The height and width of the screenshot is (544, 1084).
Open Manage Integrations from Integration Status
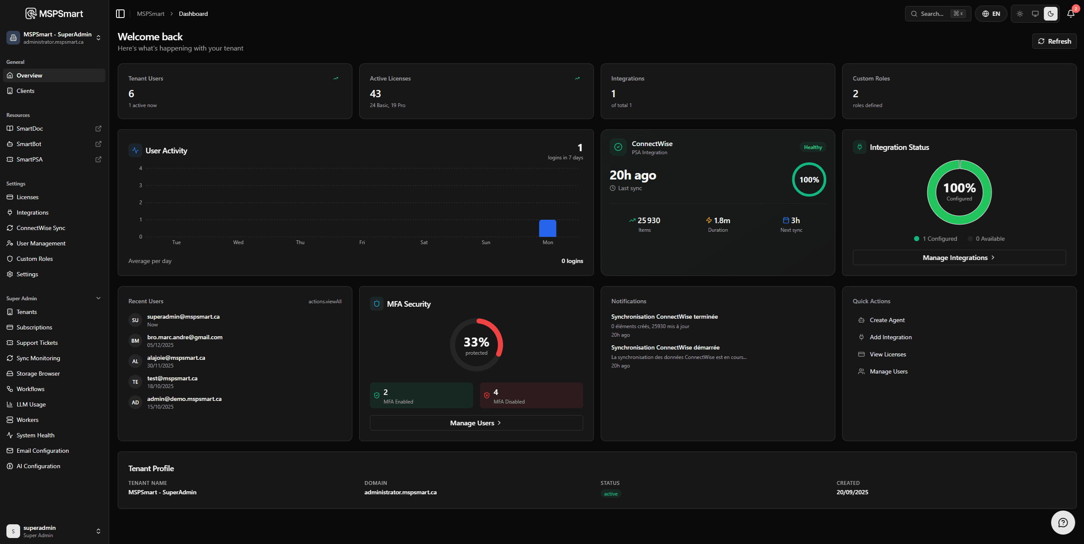[x=959, y=257]
